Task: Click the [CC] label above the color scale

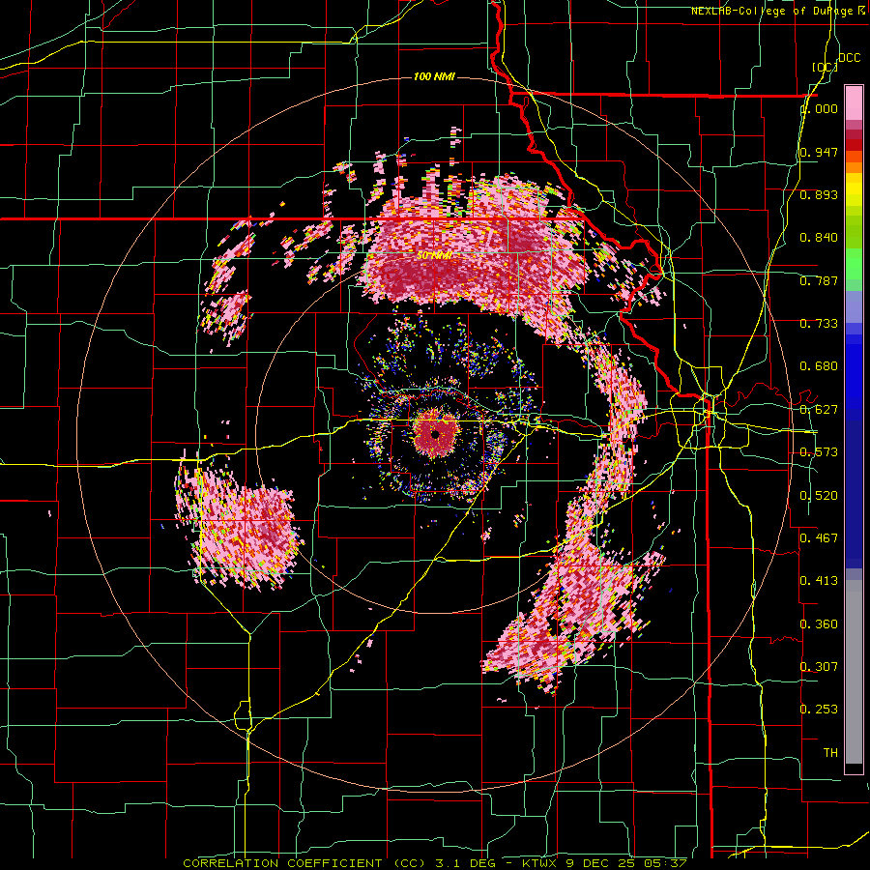Action: click(825, 67)
